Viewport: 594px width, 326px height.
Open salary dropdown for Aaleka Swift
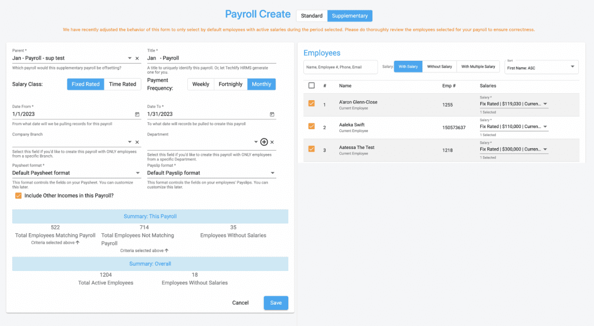coord(514,127)
